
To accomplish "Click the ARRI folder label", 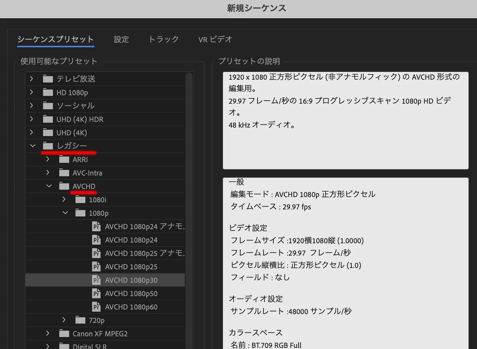I will click(80, 160).
